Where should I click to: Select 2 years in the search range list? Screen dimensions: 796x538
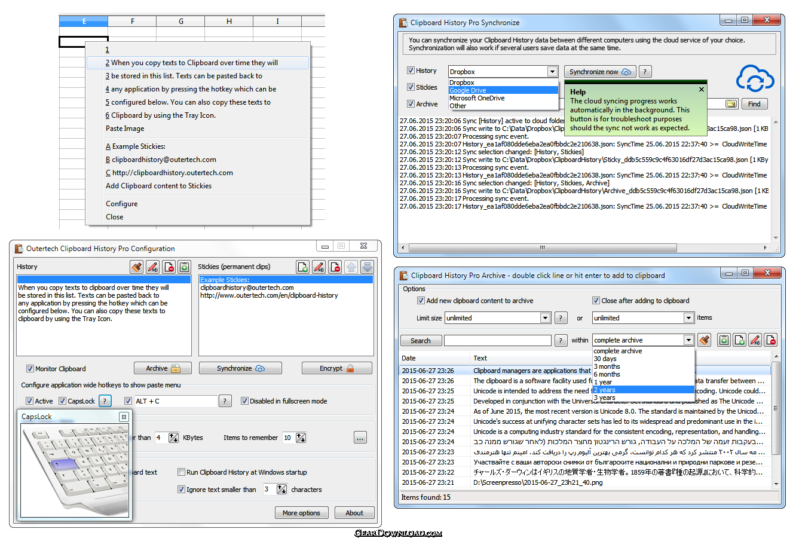[644, 390]
